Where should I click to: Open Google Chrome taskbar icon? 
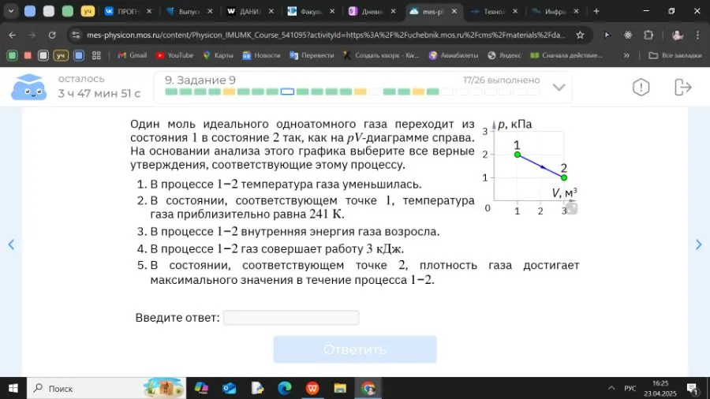(368, 388)
